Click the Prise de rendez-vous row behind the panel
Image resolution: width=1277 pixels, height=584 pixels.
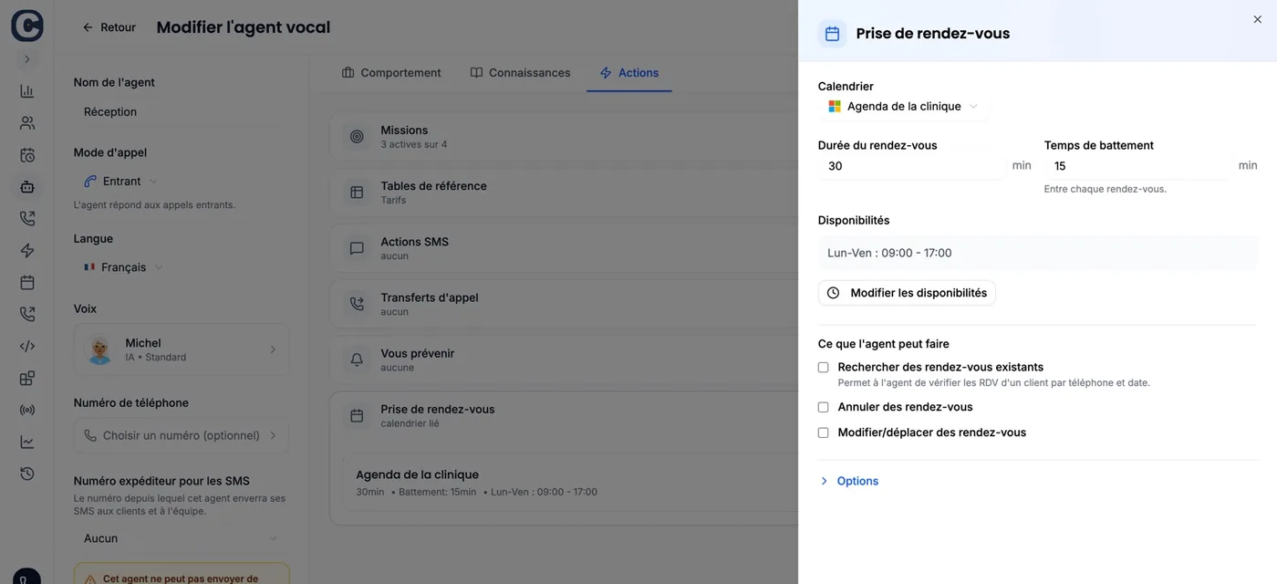(x=564, y=416)
